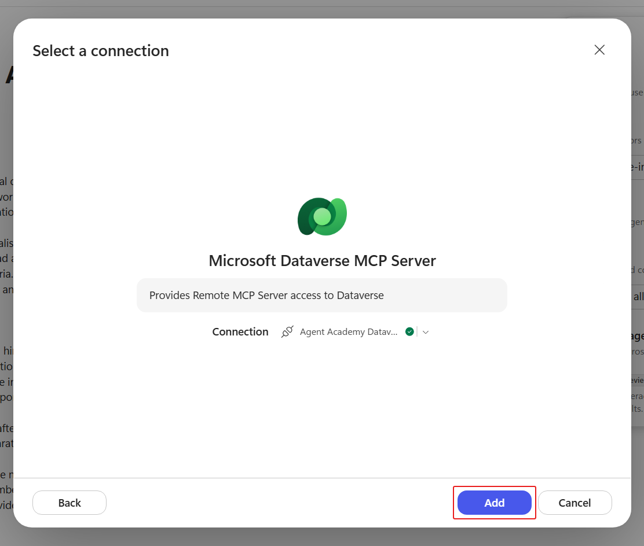
Task: Click the Microsoft Dataverse logo icon
Action: point(323,216)
